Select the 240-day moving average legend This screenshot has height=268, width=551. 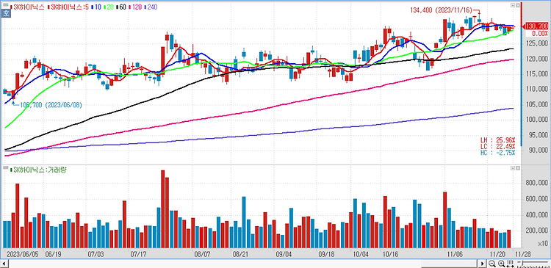click(x=151, y=7)
